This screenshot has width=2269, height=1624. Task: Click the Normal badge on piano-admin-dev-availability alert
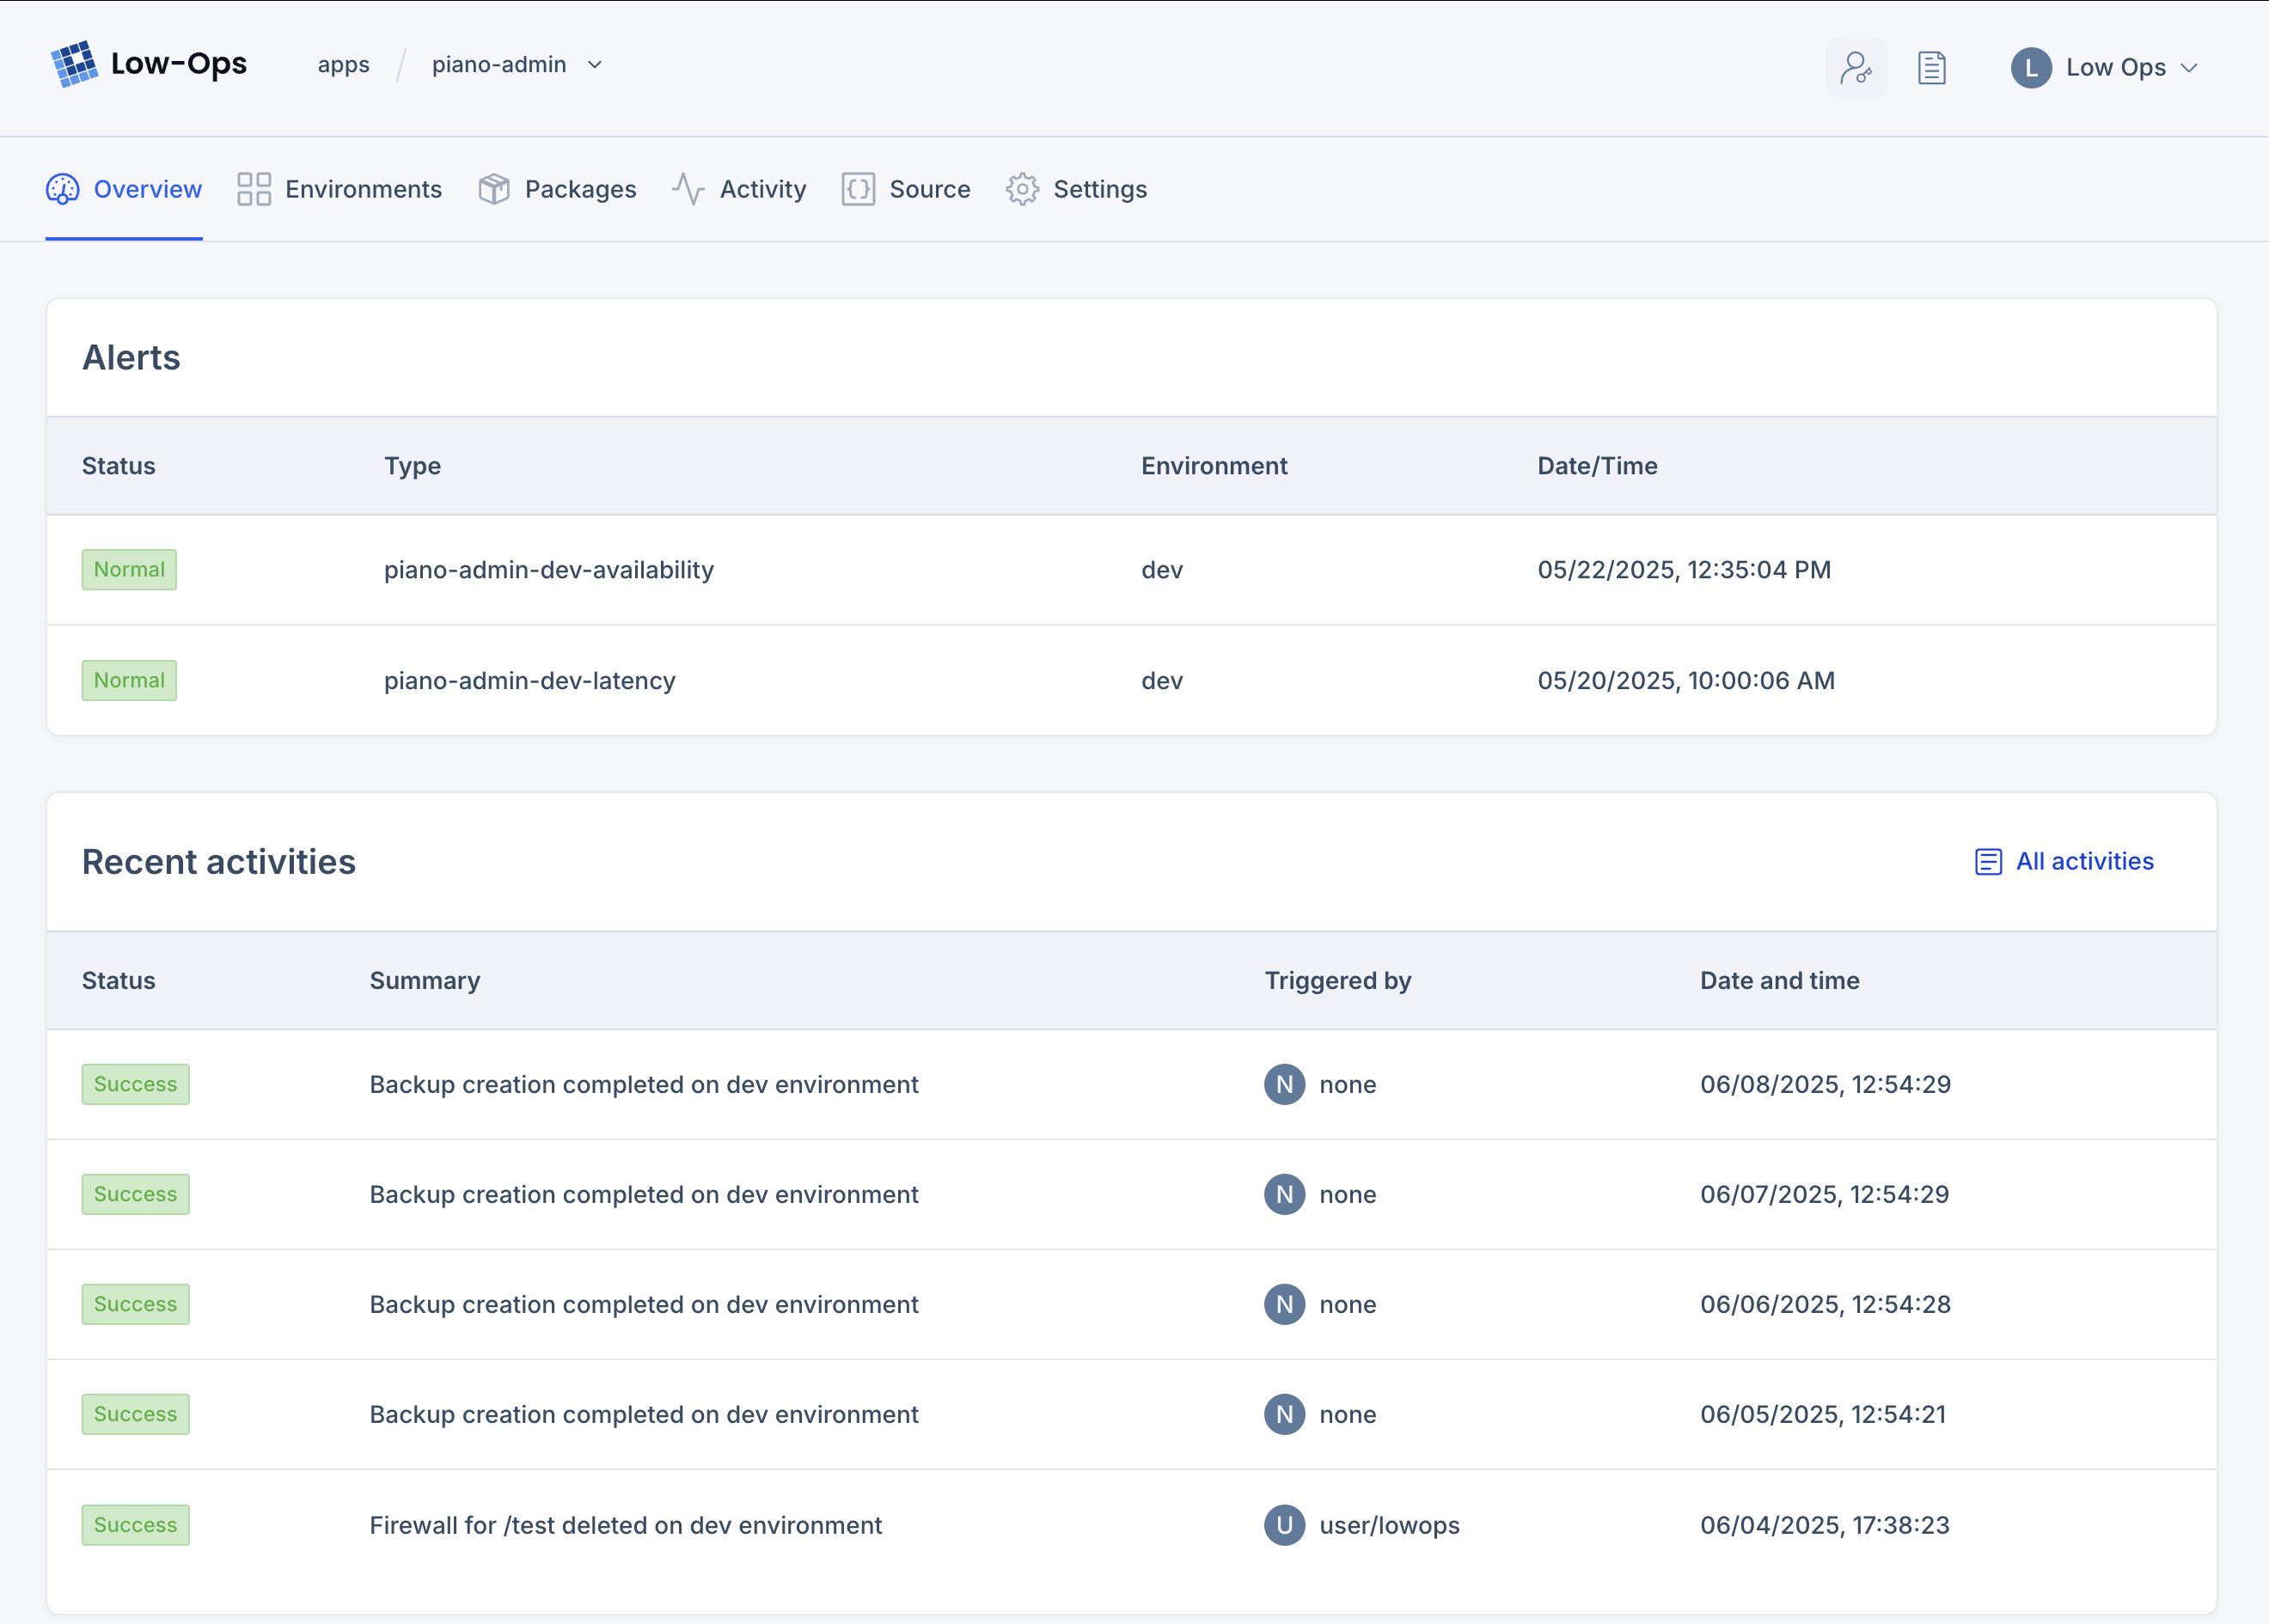tap(129, 569)
